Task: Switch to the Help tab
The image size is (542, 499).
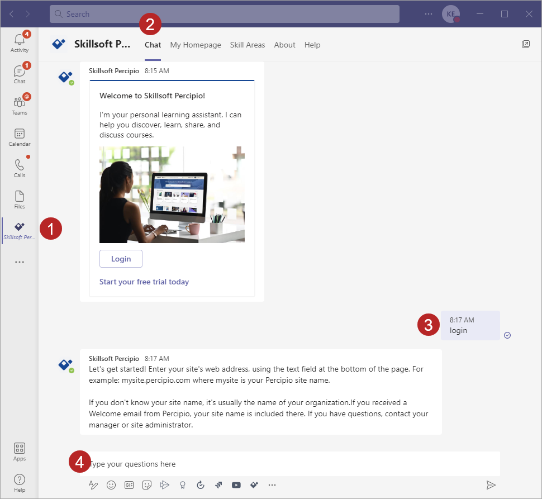Action: click(312, 45)
